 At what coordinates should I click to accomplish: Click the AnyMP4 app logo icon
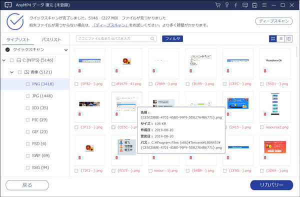pyautogui.click(x=8, y=5)
